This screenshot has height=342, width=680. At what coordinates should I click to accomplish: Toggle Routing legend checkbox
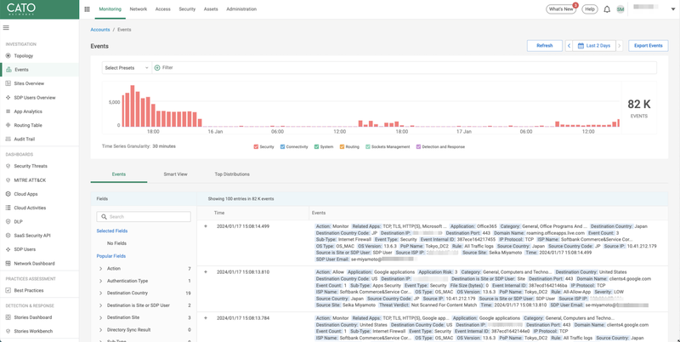(x=342, y=147)
